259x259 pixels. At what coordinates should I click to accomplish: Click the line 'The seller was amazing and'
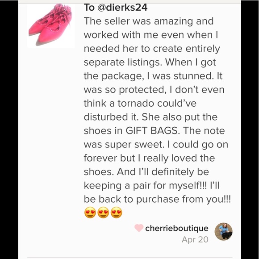point(149,21)
